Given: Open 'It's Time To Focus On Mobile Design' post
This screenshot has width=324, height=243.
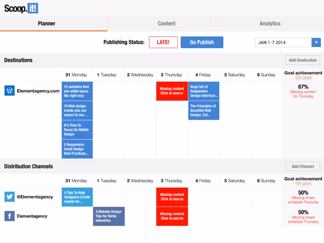Looking at the screenshot, I should [77, 130].
